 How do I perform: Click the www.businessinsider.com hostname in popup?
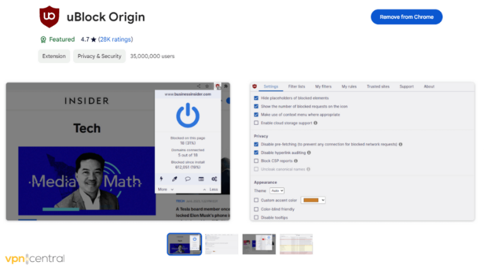(x=188, y=94)
